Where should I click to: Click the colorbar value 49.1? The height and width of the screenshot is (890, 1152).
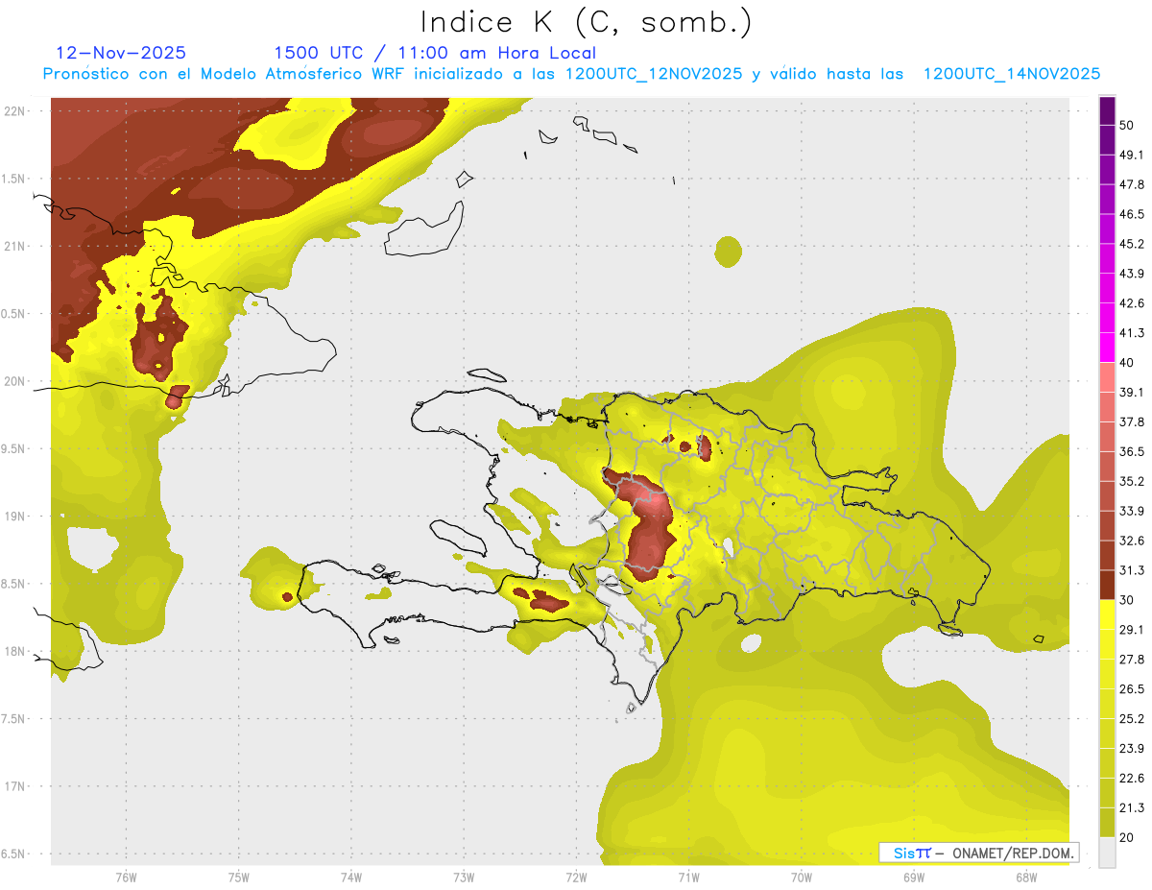click(x=1133, y=155)
